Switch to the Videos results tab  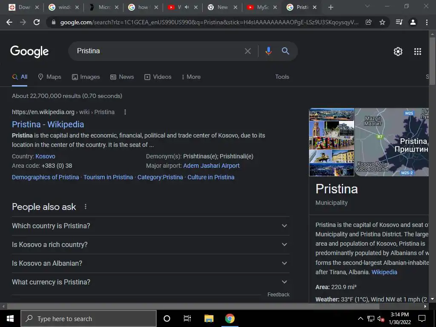(x=158, y=77)
